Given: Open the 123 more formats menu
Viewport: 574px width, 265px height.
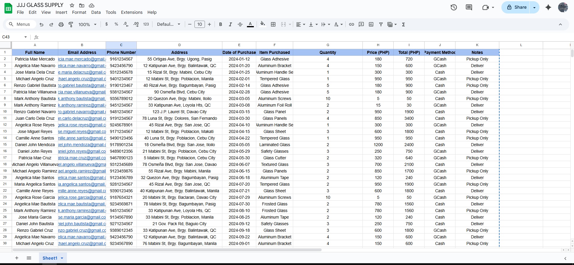Looking at the screenshot, I should 146,24.
